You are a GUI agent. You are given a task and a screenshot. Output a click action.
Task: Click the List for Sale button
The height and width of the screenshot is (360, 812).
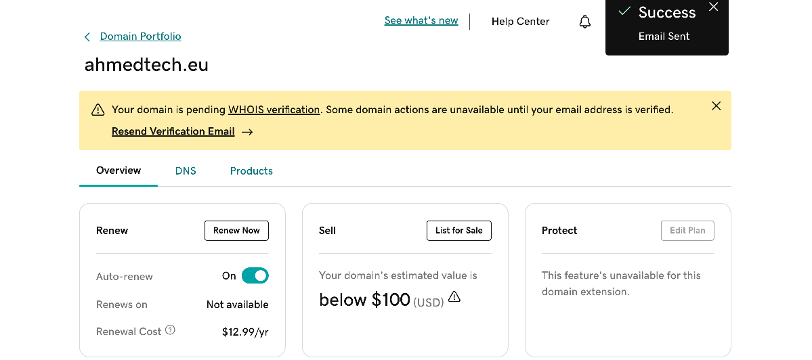coord(458,231)
